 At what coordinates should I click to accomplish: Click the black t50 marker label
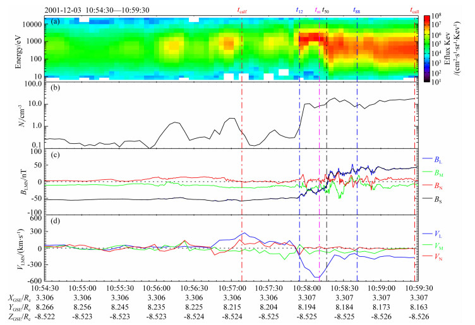click(326, 11)
